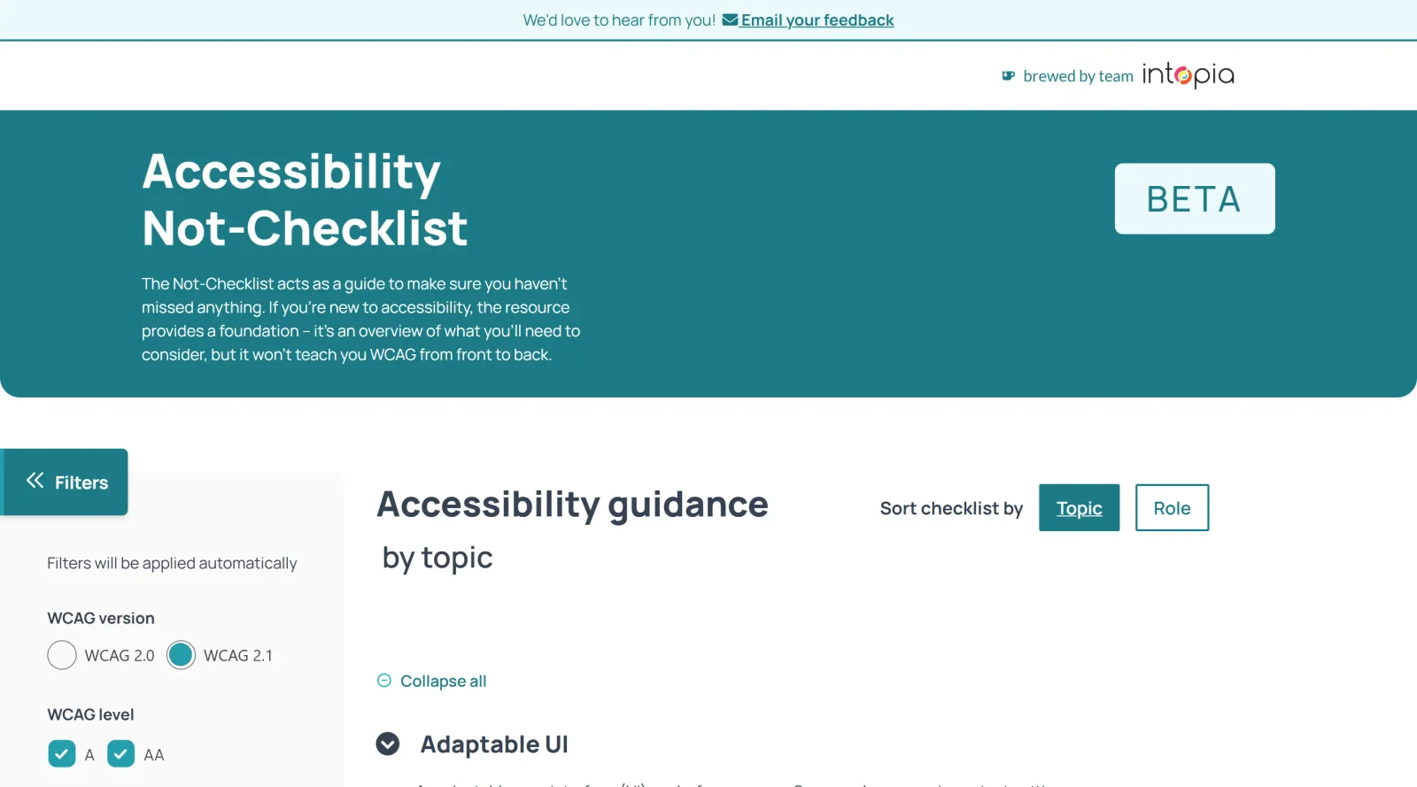The height and width of the screenshot is (787, 1417).
Task: Click the envelope icon beside Email your feedback
Action: pyautogui.click(x=730, y=19)
